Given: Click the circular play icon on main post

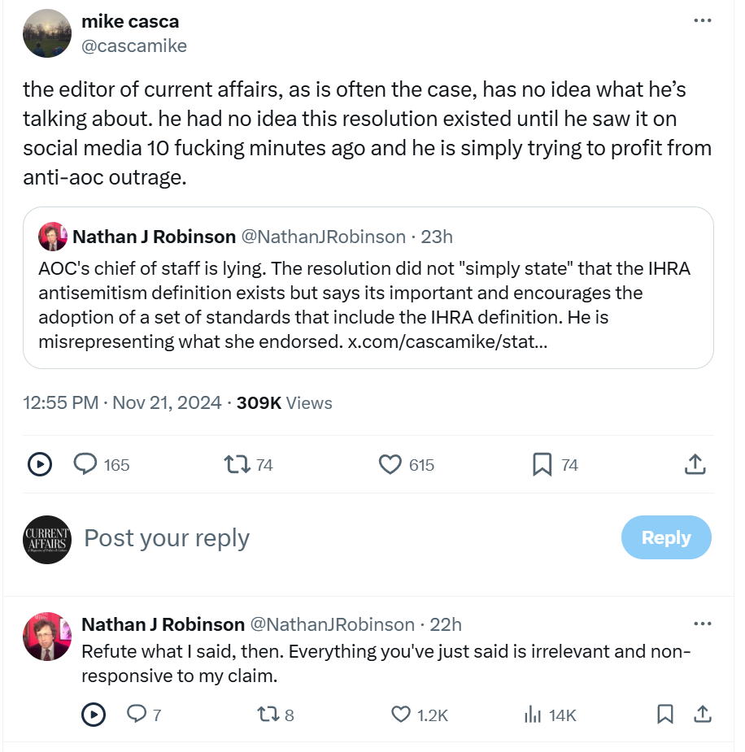Looking at the screenshot, I should click(x=40, y=464).
